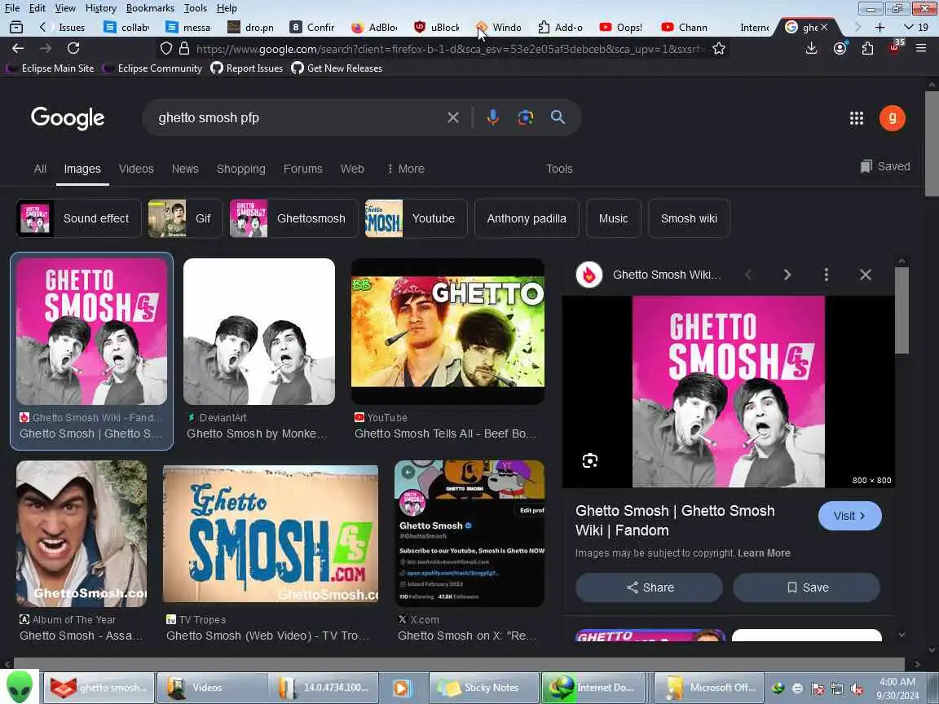
Task: Open the Saved collections link
Action: coord(885,166)
